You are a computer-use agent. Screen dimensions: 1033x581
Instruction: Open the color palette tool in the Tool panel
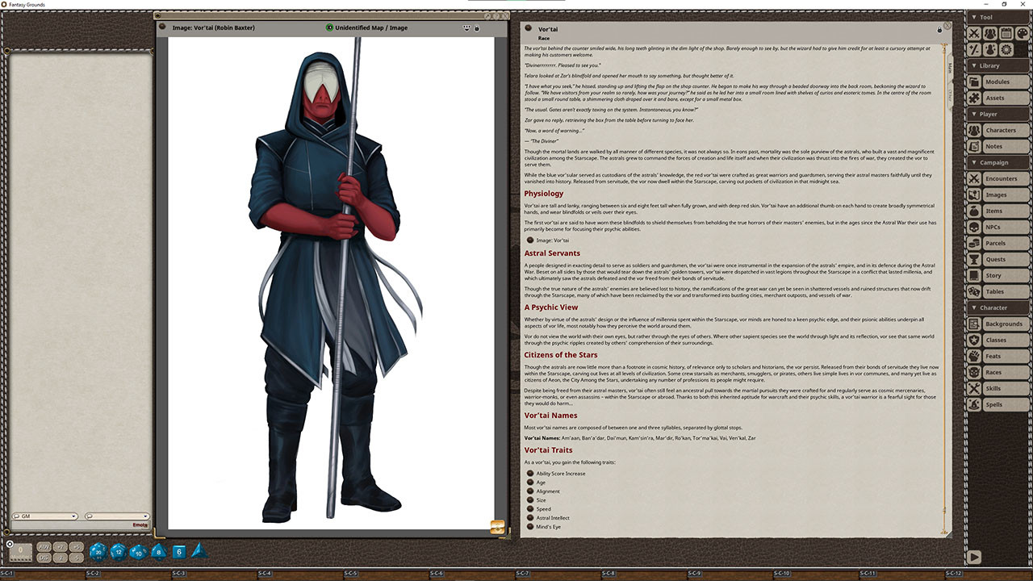(x=1021, y=32)
